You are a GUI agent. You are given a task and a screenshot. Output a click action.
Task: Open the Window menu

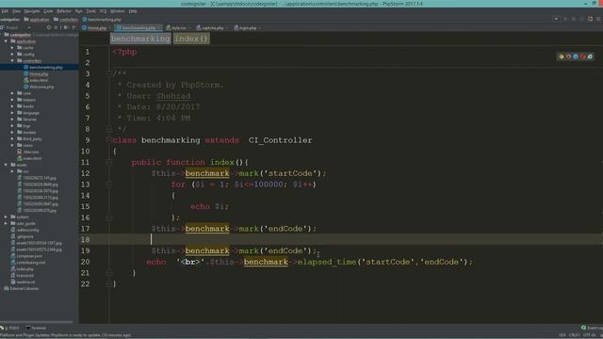click(117, 11)
